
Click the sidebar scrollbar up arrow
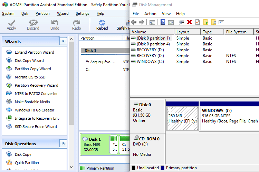[71, 39]
